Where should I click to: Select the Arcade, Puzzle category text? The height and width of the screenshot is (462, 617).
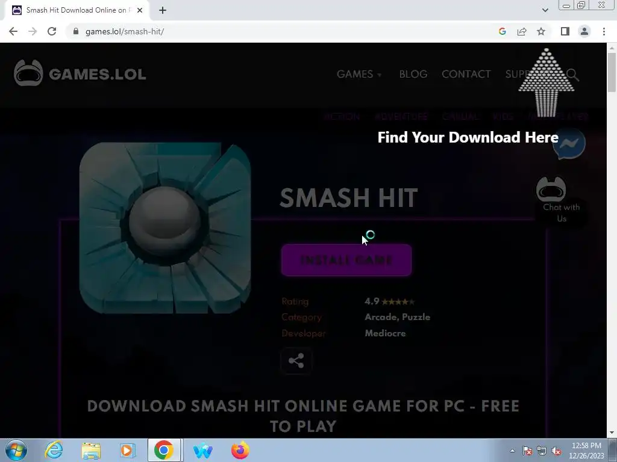(398, 317)
